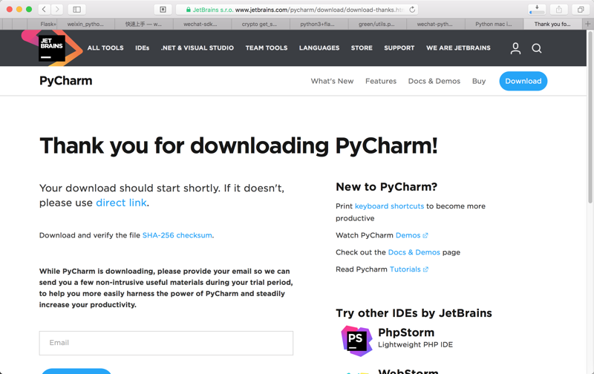Click the search magnifier icon
The image size is (594, 374).
point(537,48)
